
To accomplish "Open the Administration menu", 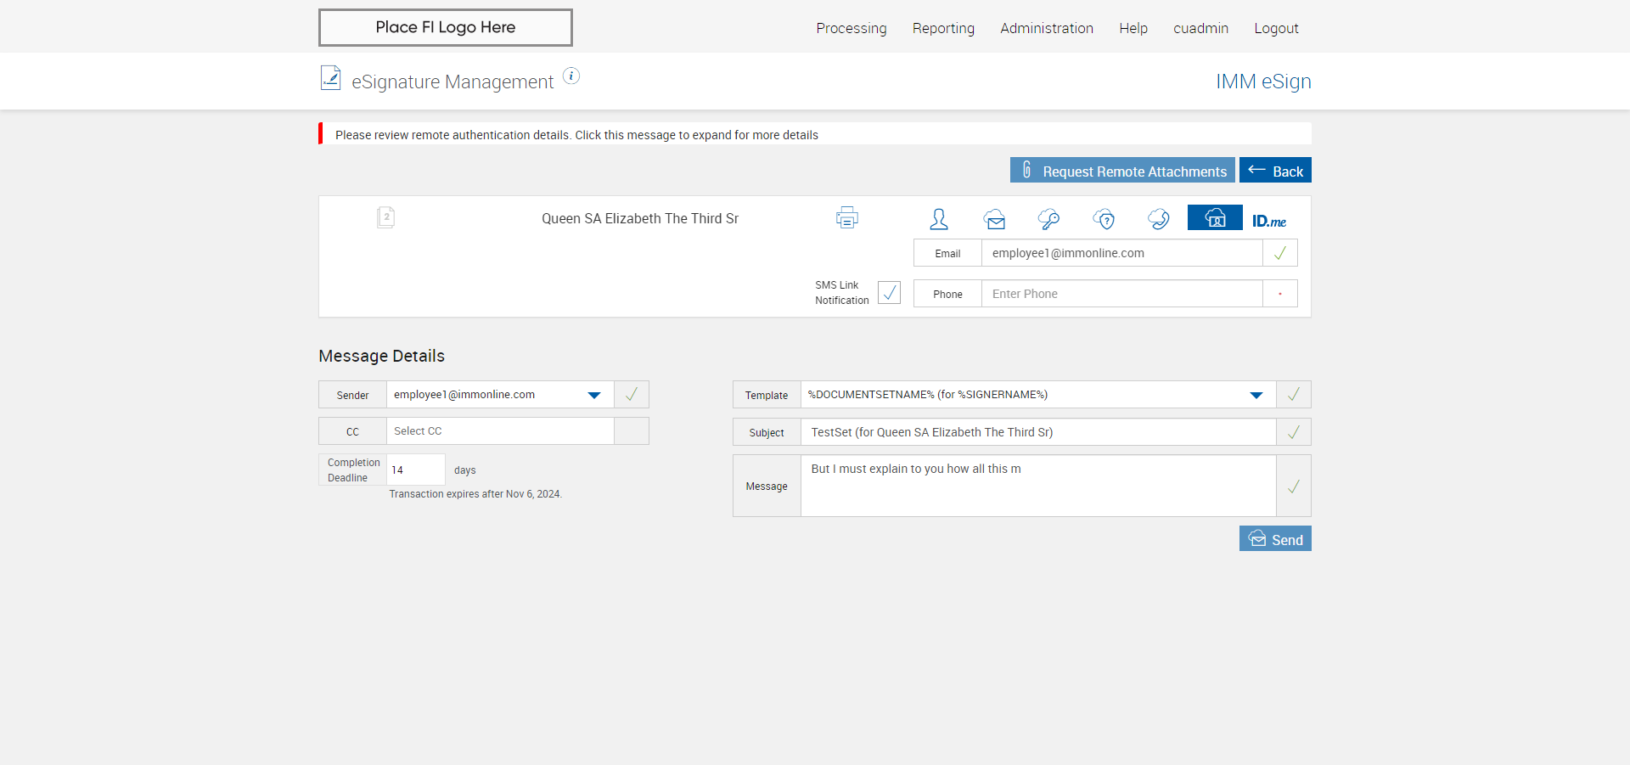I will pyautogui.click(x=1046, y=28).
